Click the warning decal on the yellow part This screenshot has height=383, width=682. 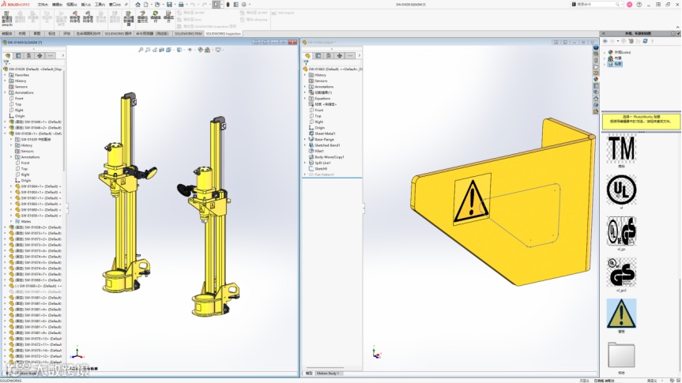[472, 200]
